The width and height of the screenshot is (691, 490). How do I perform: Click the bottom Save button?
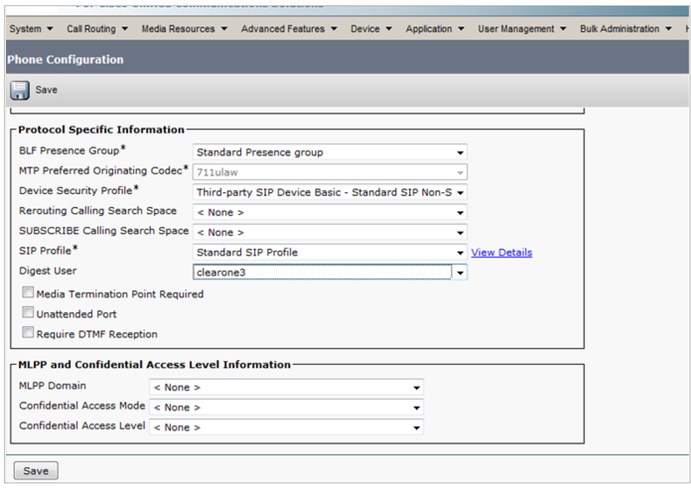coord(36,470)
